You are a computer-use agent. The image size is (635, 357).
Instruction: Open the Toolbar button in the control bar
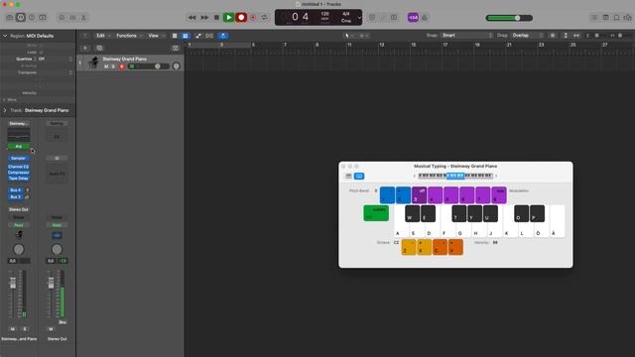43,18
